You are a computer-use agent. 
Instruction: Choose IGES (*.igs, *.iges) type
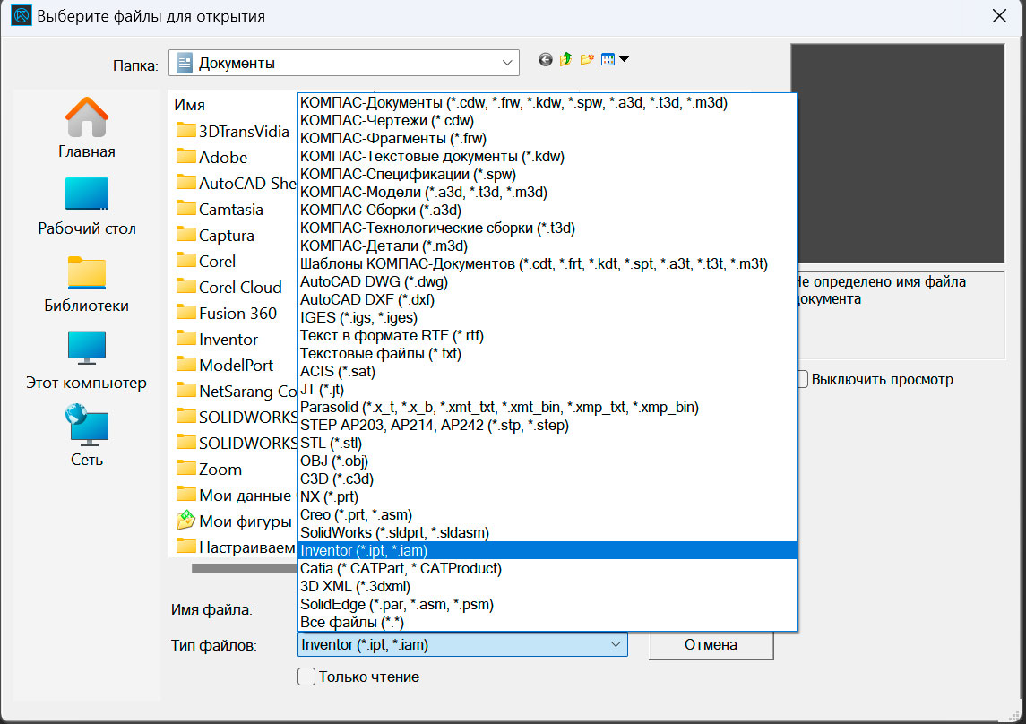point(547,318)
